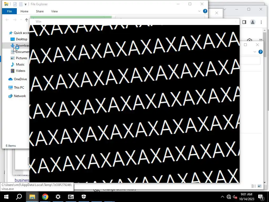Click the New folder quick access icon
Screen dimensions: 269x202
click(21, 4)
